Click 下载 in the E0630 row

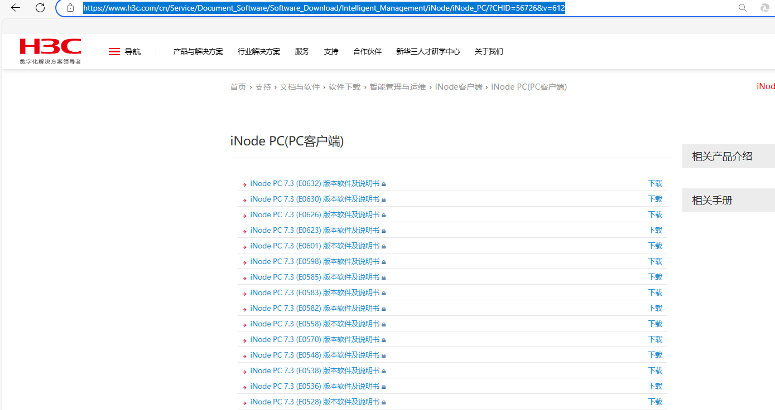point(655,199)
